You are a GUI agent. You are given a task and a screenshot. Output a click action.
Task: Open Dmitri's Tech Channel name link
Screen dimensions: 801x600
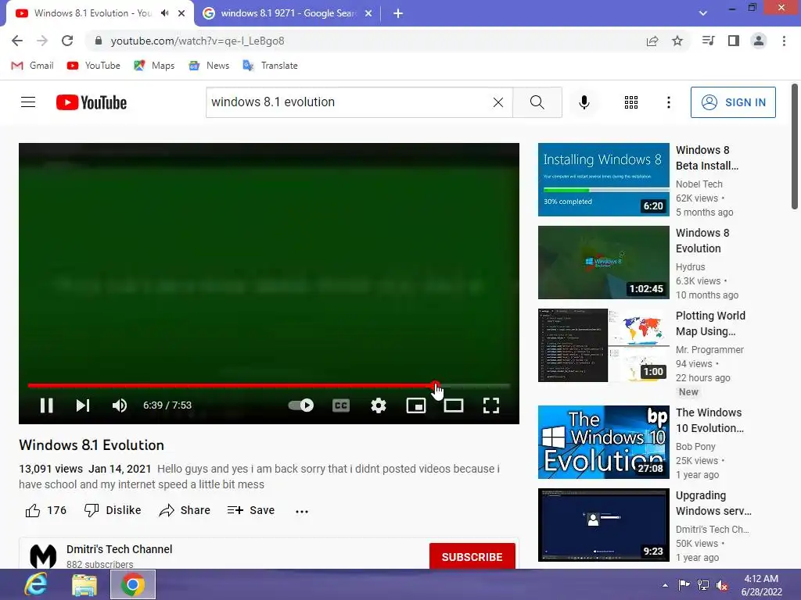pyautogui.click(x=119, y=549)
